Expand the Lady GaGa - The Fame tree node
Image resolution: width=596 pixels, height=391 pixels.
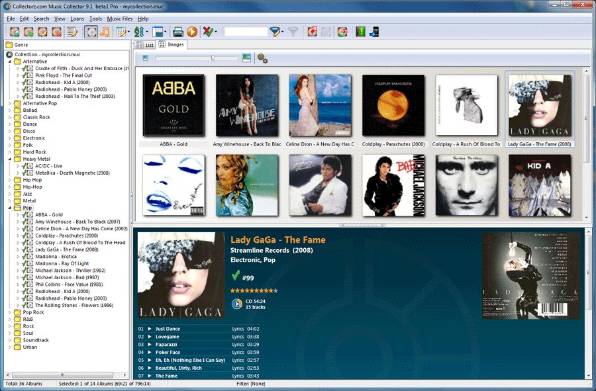(17, 250)
